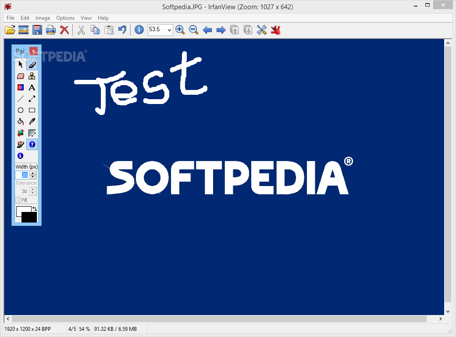
Task: Open the Slideshow toolbar icon
Action: pos(23,30)
